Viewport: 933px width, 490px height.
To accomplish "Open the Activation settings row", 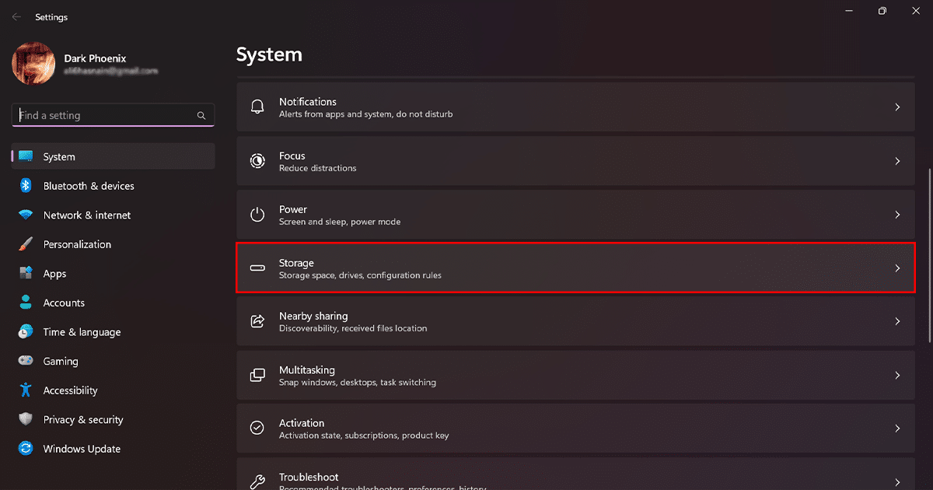I will point(575,429).
